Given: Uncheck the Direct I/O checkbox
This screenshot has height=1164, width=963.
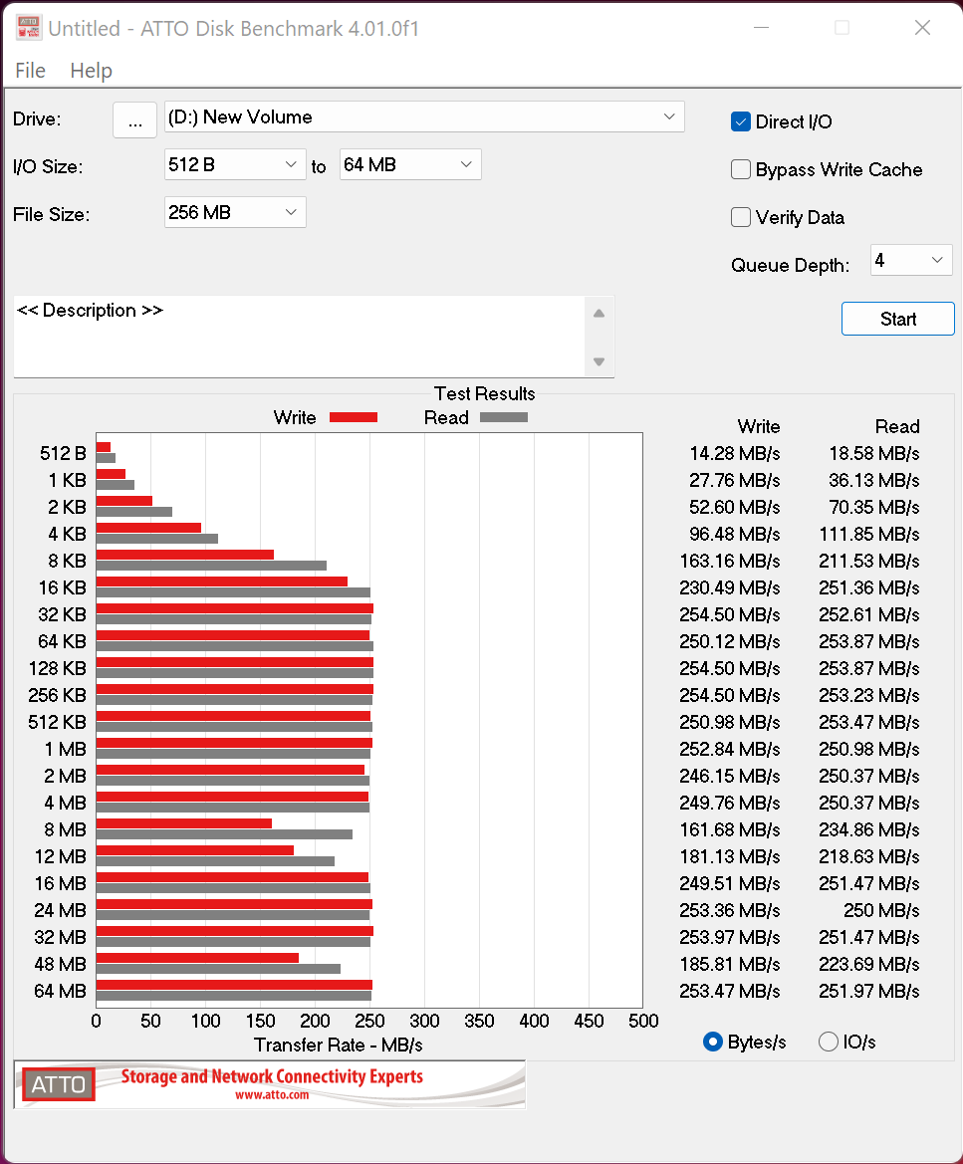Looking at the screenshot, I should 741,121.
